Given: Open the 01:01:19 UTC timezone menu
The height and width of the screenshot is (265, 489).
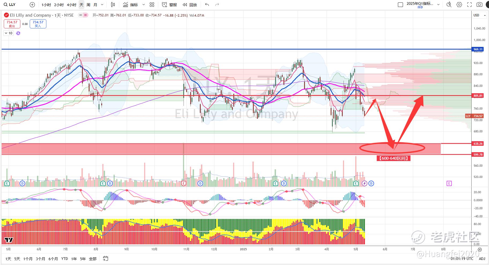Looking at the screenshot, I should 462,259.
